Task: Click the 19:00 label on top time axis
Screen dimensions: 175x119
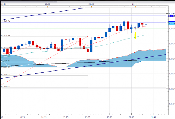Action: [48, 4]
